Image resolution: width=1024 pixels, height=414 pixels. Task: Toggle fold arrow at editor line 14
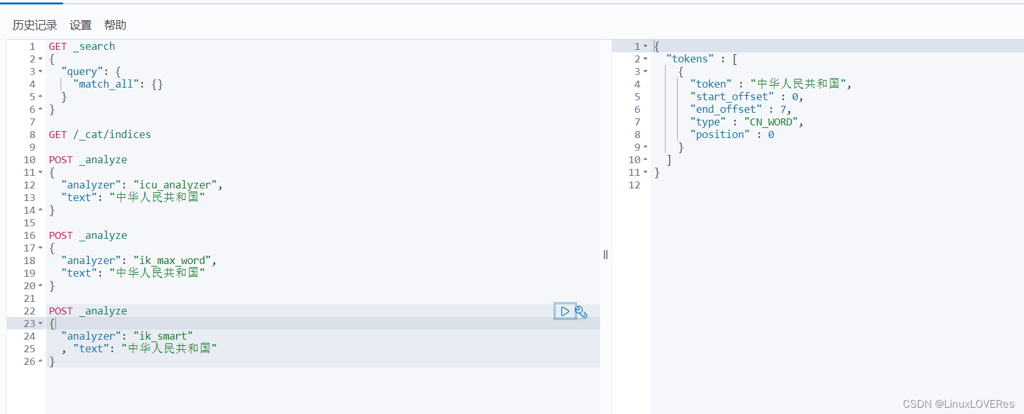click(40, 210)
